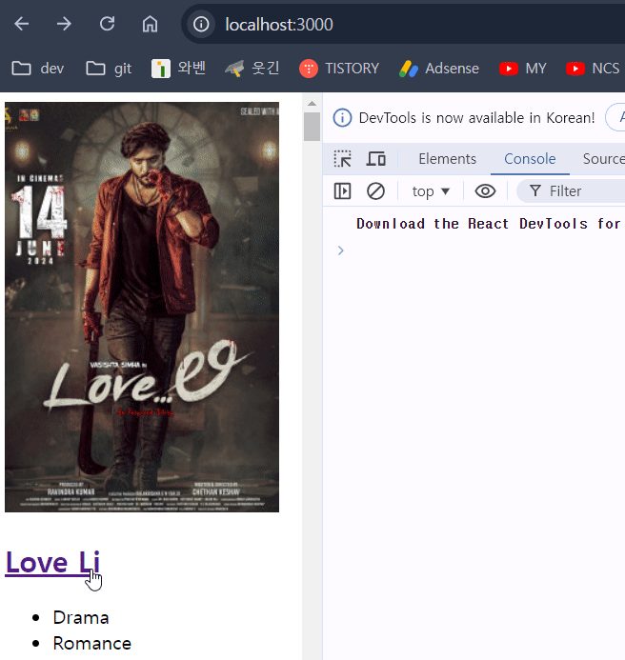Click the Romance genre text

coord(91,644)
